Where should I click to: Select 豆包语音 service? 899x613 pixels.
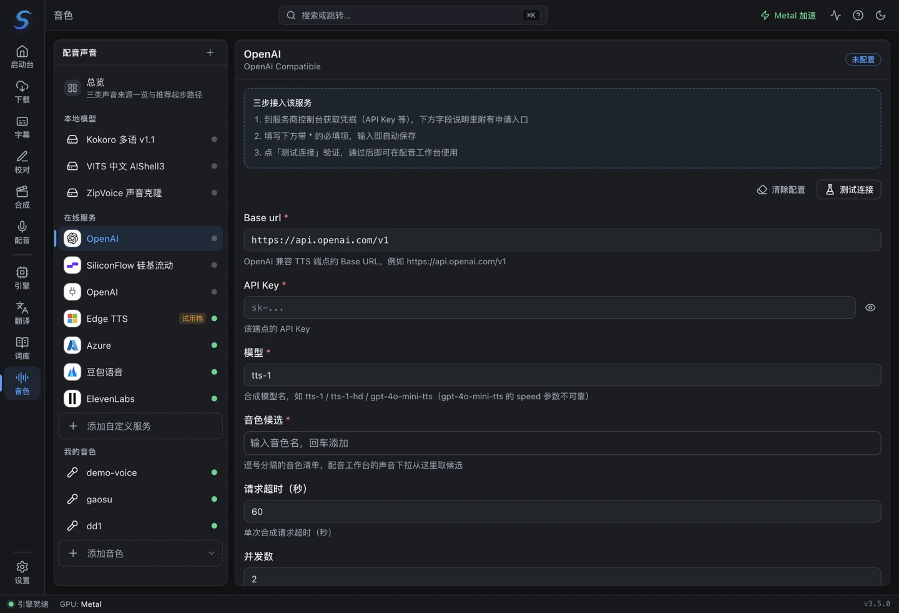click(x=141, y=372)
